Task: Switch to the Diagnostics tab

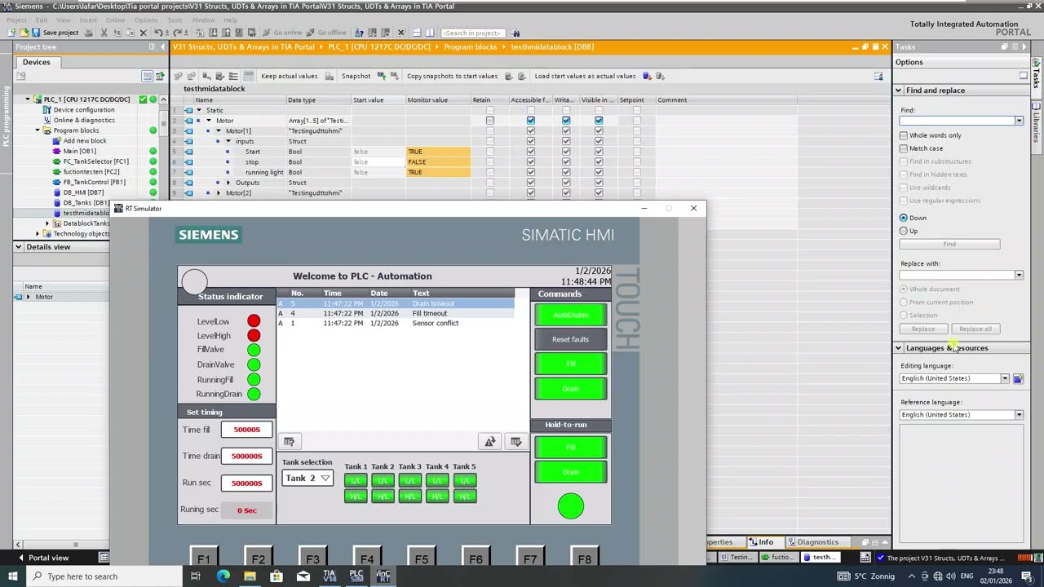Action: click(817, 542)
